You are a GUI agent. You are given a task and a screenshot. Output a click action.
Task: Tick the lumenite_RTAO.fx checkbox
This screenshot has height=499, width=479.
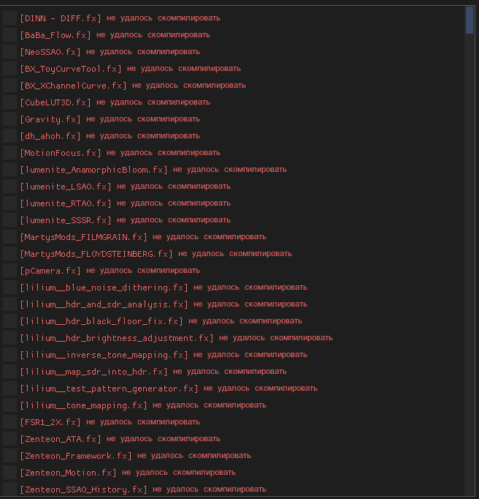coord(9,203)
